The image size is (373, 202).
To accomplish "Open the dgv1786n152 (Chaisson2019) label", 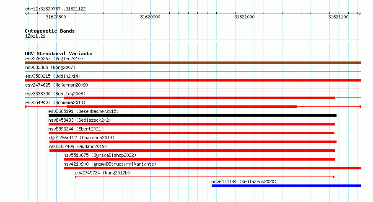I will (82, 138).
